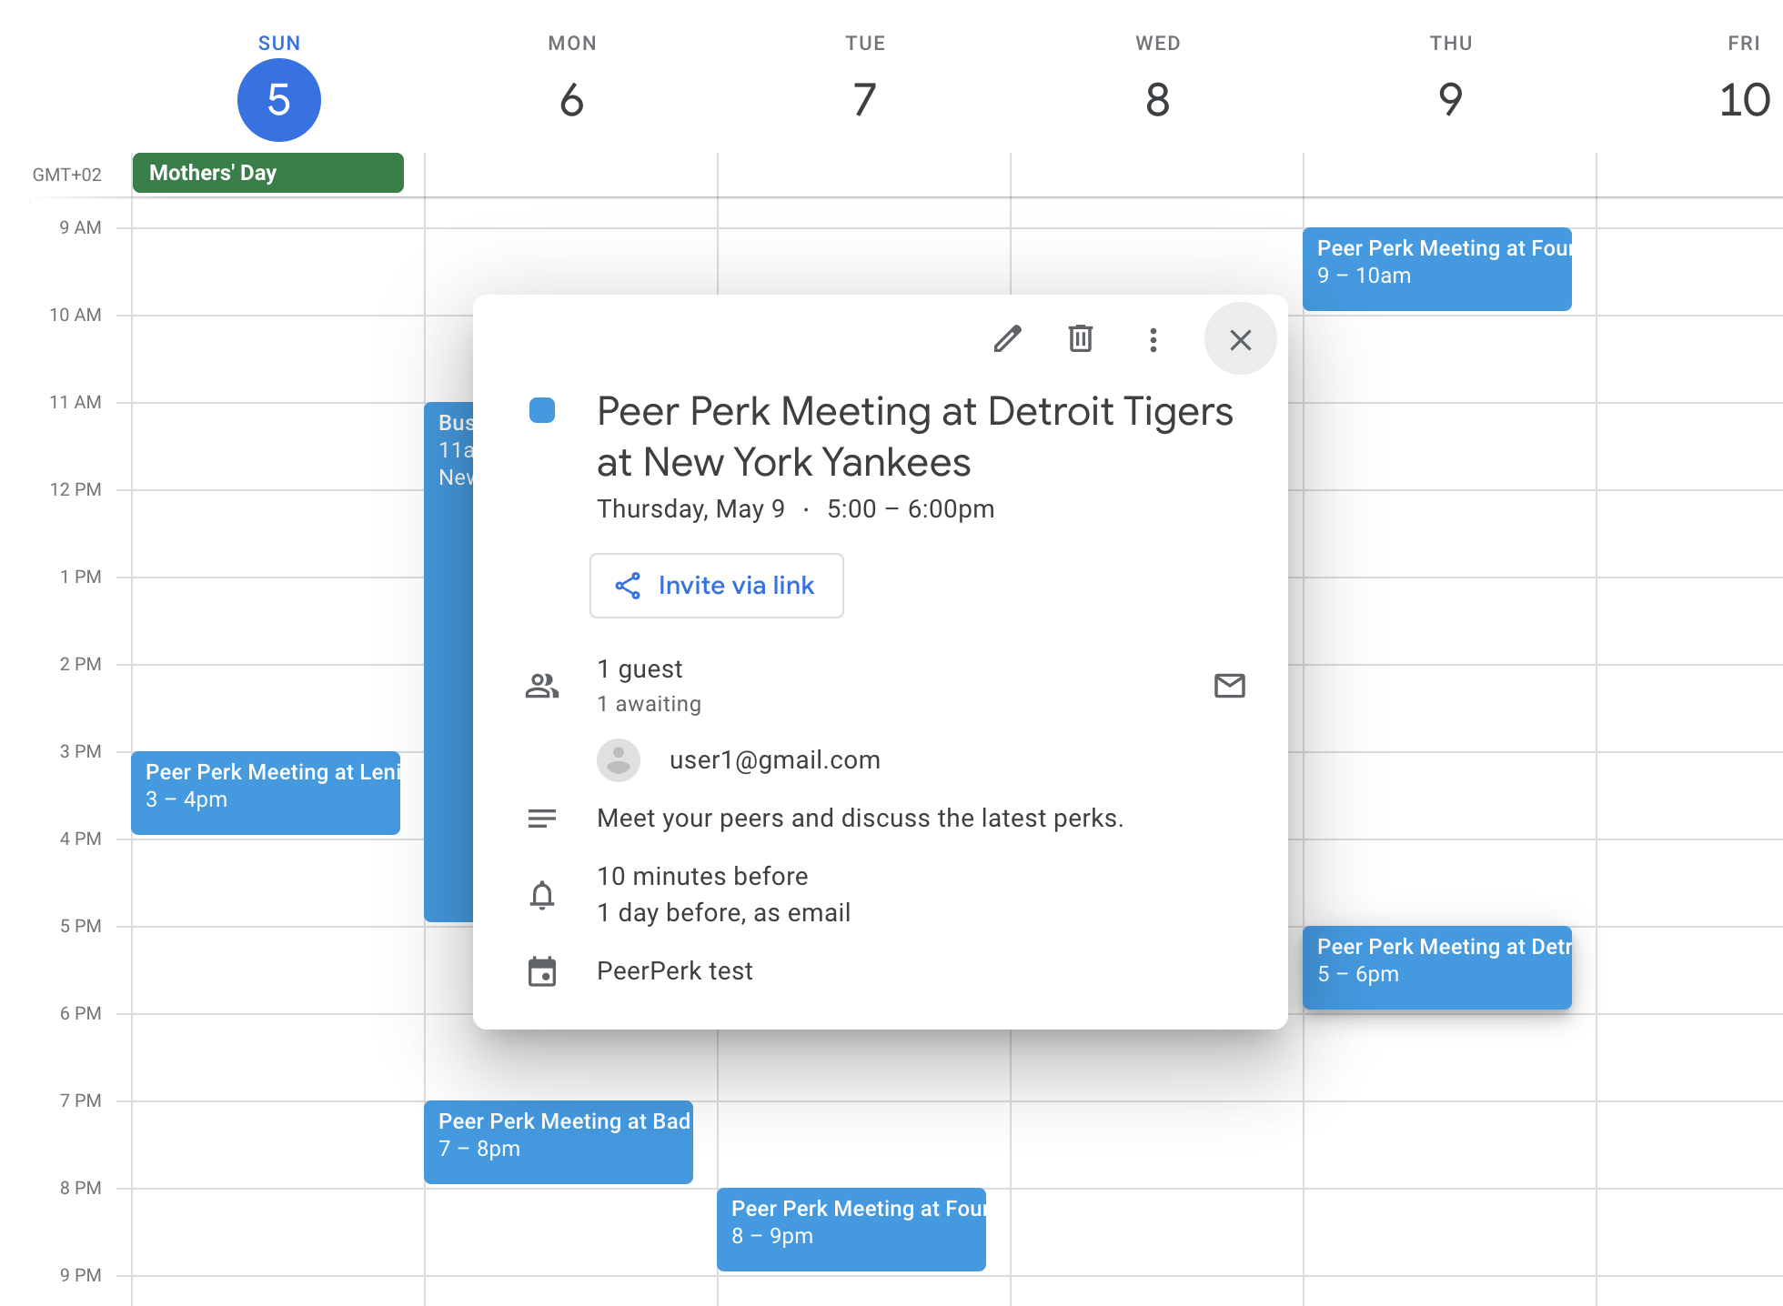Click the PeerPerk test calendar icon
The height and width of the screenshot is (1306, 1783).
coord(542,971)
